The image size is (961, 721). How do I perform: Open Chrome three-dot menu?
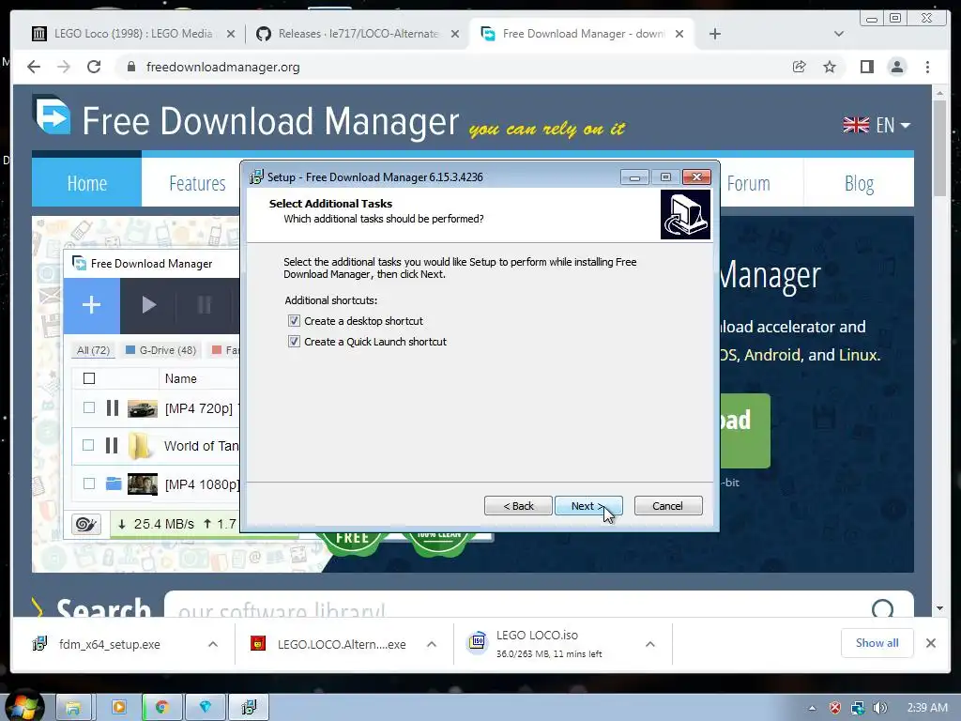[x=927, y=67]
